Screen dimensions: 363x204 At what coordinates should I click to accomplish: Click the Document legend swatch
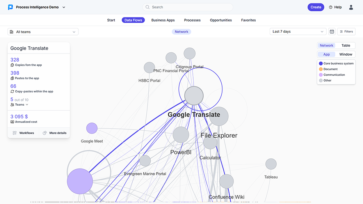click(320, 69)
